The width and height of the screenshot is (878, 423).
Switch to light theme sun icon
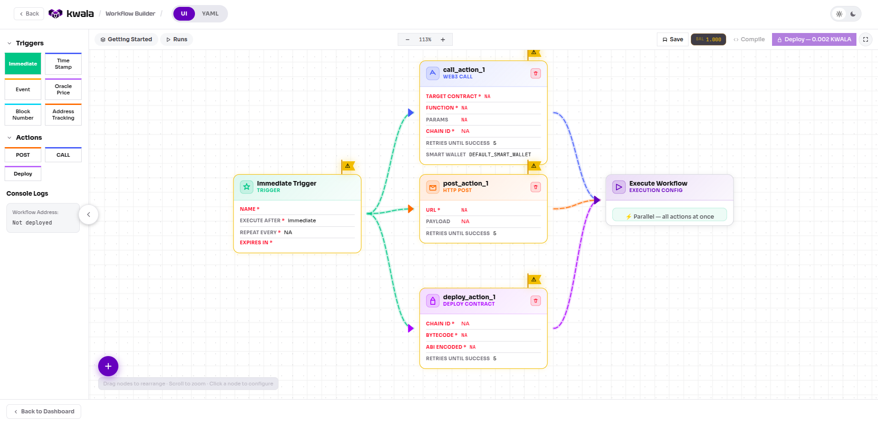click(x=839, y=14)
